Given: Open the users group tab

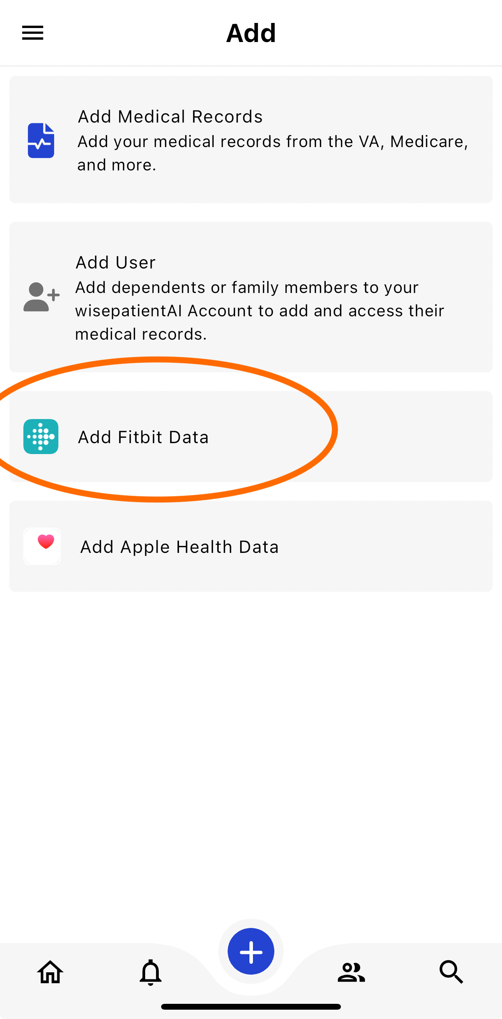Looking at the screenshot, I should click(351, 972).
